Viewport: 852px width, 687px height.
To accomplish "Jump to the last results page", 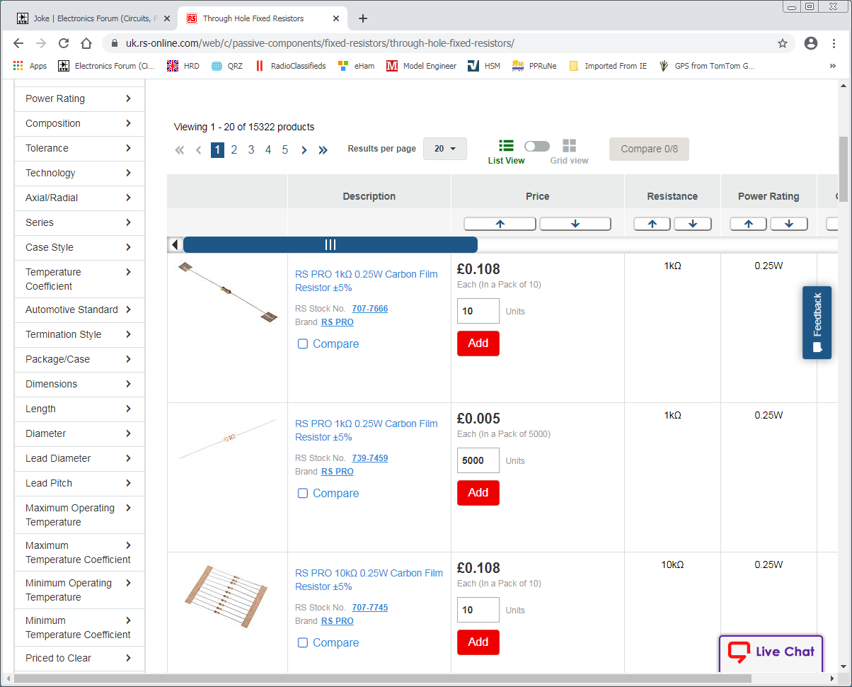I will 323,150.
